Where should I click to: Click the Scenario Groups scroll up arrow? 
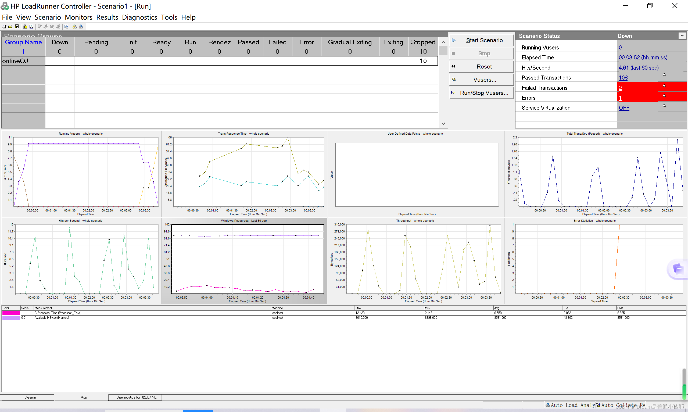click(x=443, y=42)
